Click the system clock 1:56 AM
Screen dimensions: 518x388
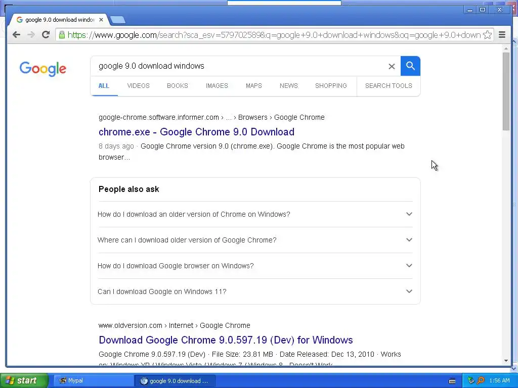point(499,381)
